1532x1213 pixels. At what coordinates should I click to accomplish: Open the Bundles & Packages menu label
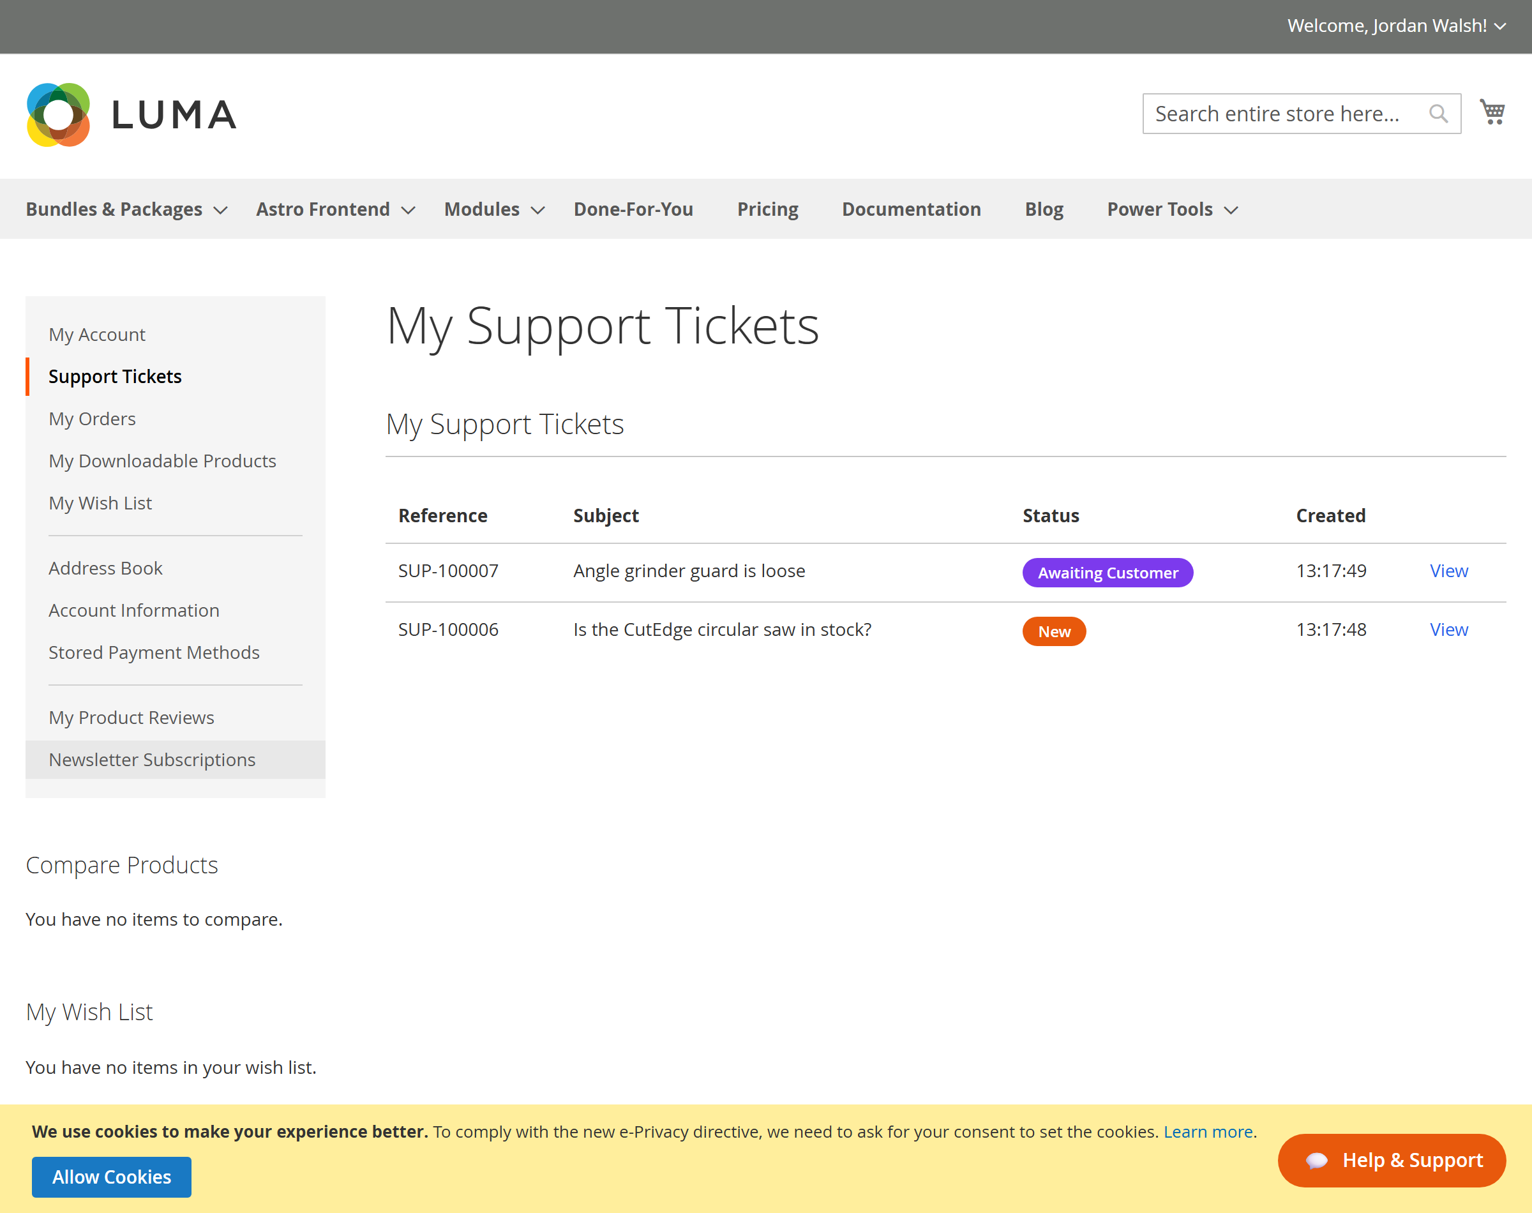[x=114, y=209]
